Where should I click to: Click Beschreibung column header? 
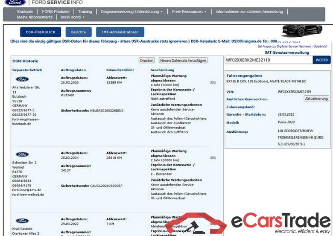pyautogui.click(x=162, y=70)
